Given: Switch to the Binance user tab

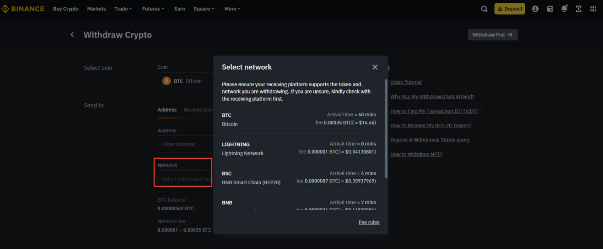Looking at the screenshot, I should (x=199, y=110).
